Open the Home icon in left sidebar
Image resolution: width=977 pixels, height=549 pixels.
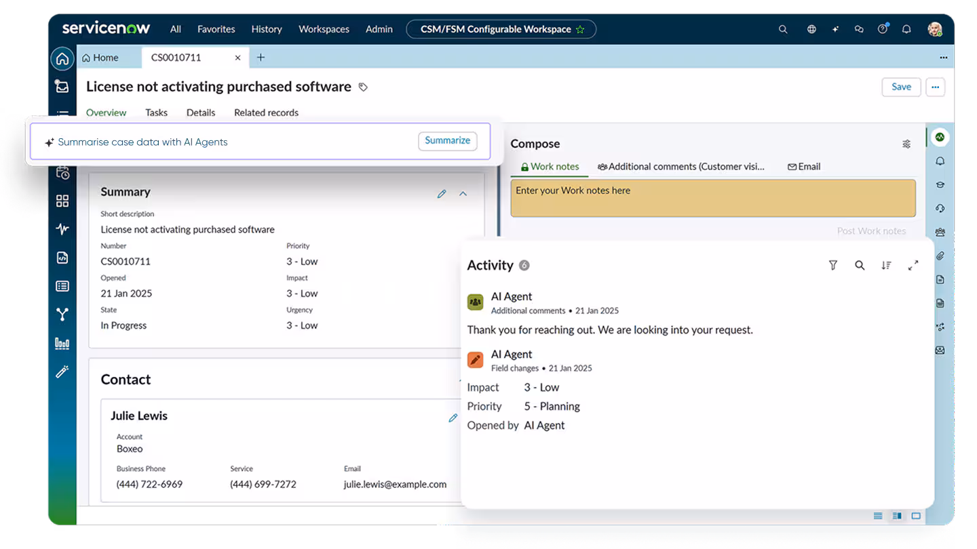62,59
